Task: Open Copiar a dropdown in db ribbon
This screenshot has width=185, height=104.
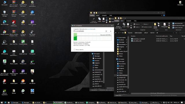Action: point(136,27)
